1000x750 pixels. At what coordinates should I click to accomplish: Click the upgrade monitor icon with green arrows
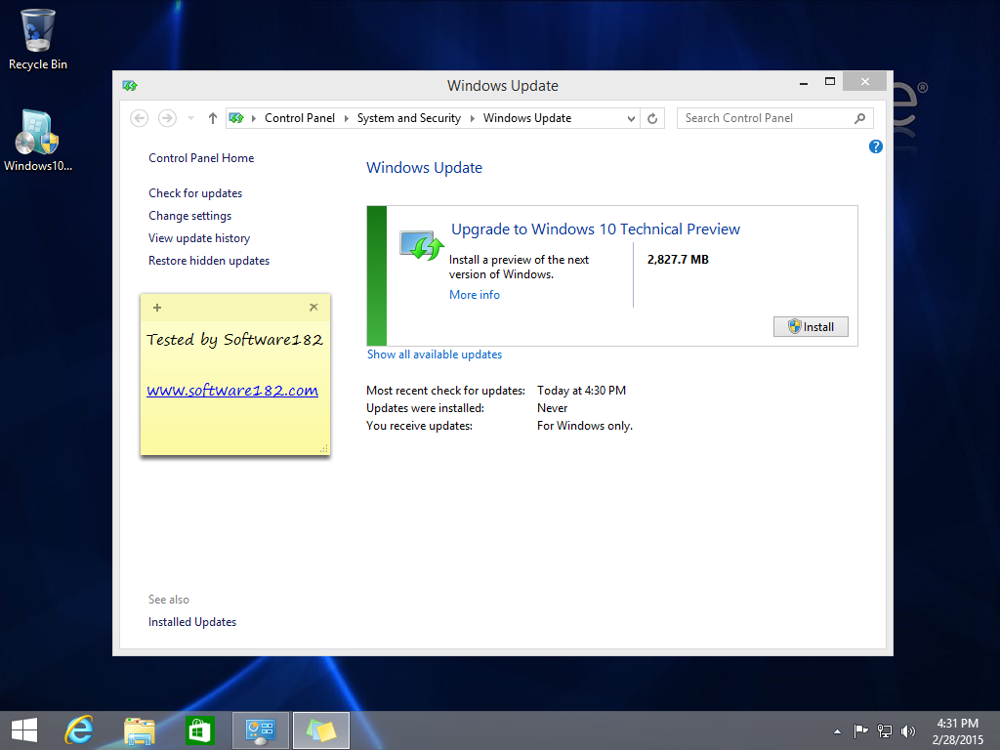pos(422,245)
